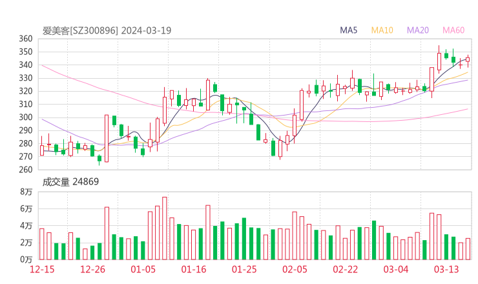Click the MA5 legend label

348,30
